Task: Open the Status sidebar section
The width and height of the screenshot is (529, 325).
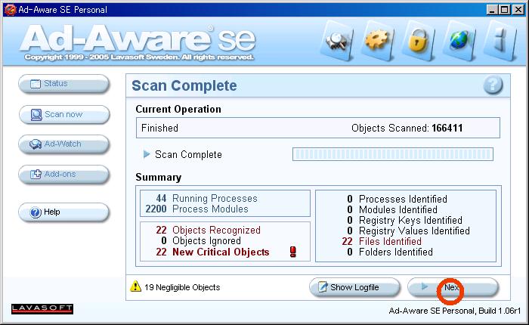Action: point(63,84)
